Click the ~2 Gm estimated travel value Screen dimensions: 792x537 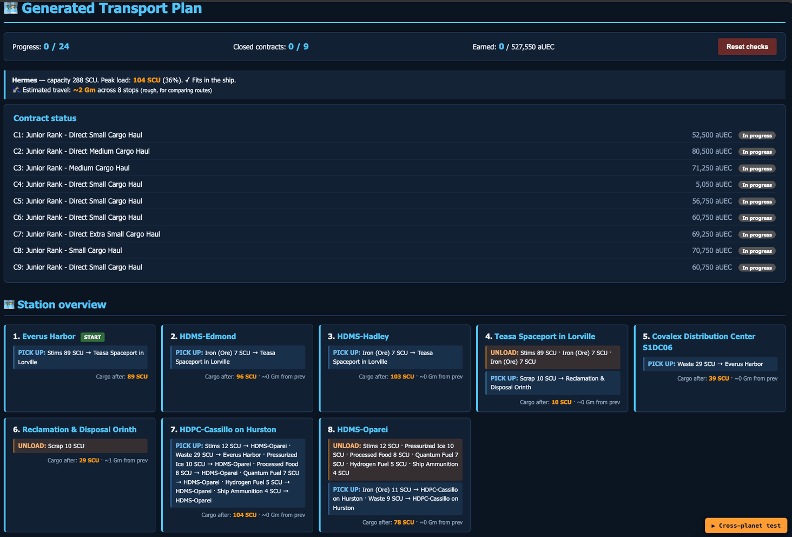coord(84,90)
